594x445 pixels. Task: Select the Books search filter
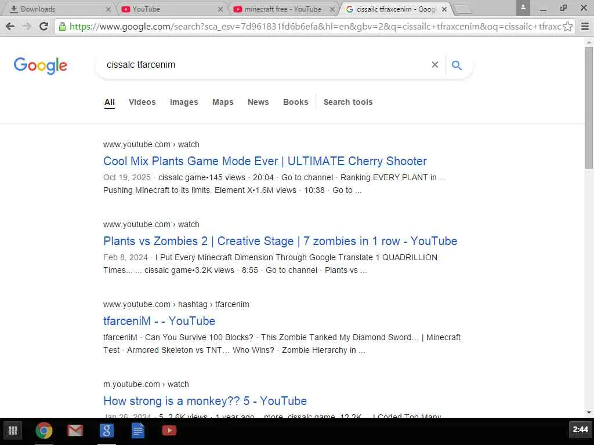click(x=296, y=102)
